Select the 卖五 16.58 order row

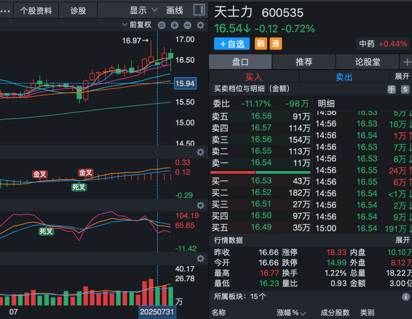261,116
